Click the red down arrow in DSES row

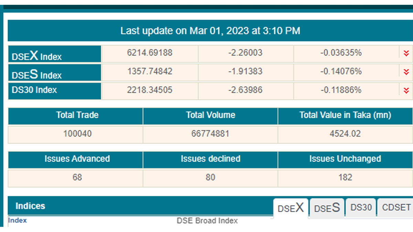pos(406,72)
